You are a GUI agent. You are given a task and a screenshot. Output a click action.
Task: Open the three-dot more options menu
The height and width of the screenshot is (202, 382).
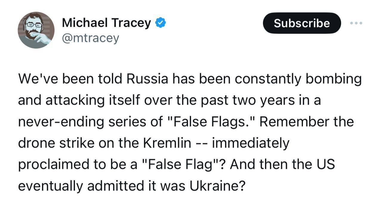point(357,23)
